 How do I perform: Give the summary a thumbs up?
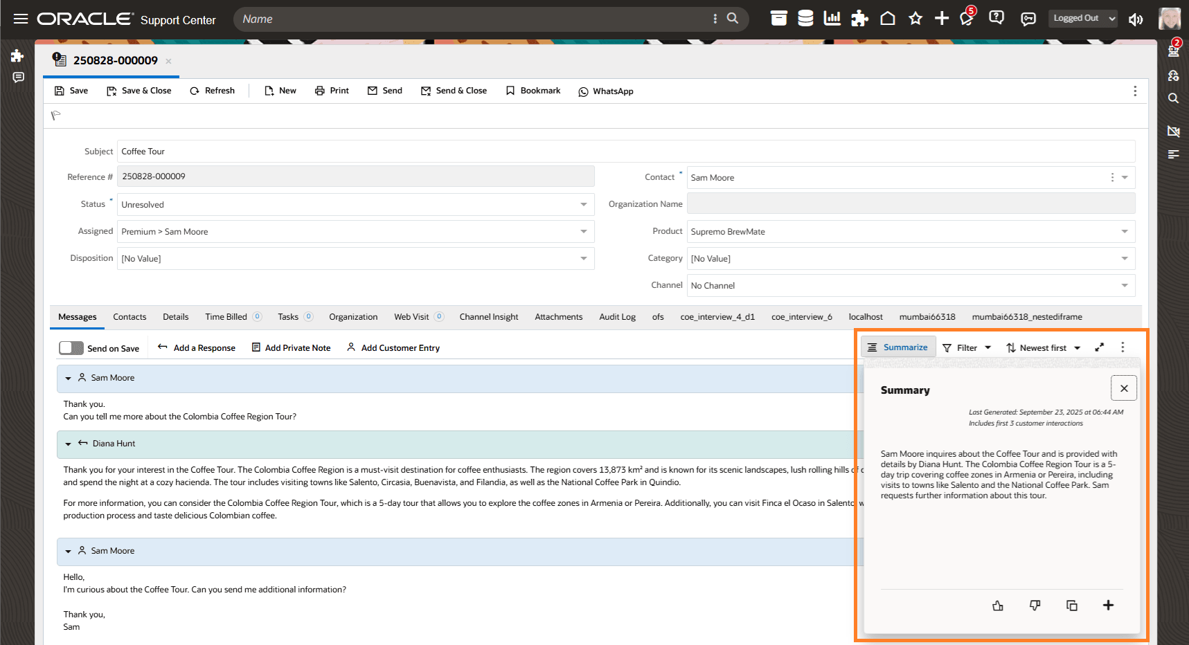[998, 605]
